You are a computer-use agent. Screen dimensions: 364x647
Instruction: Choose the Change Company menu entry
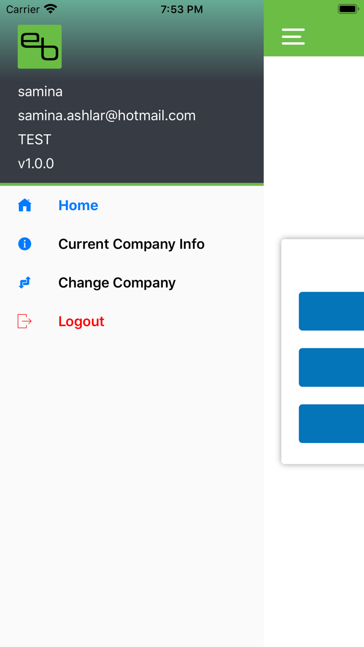[117, 282]
